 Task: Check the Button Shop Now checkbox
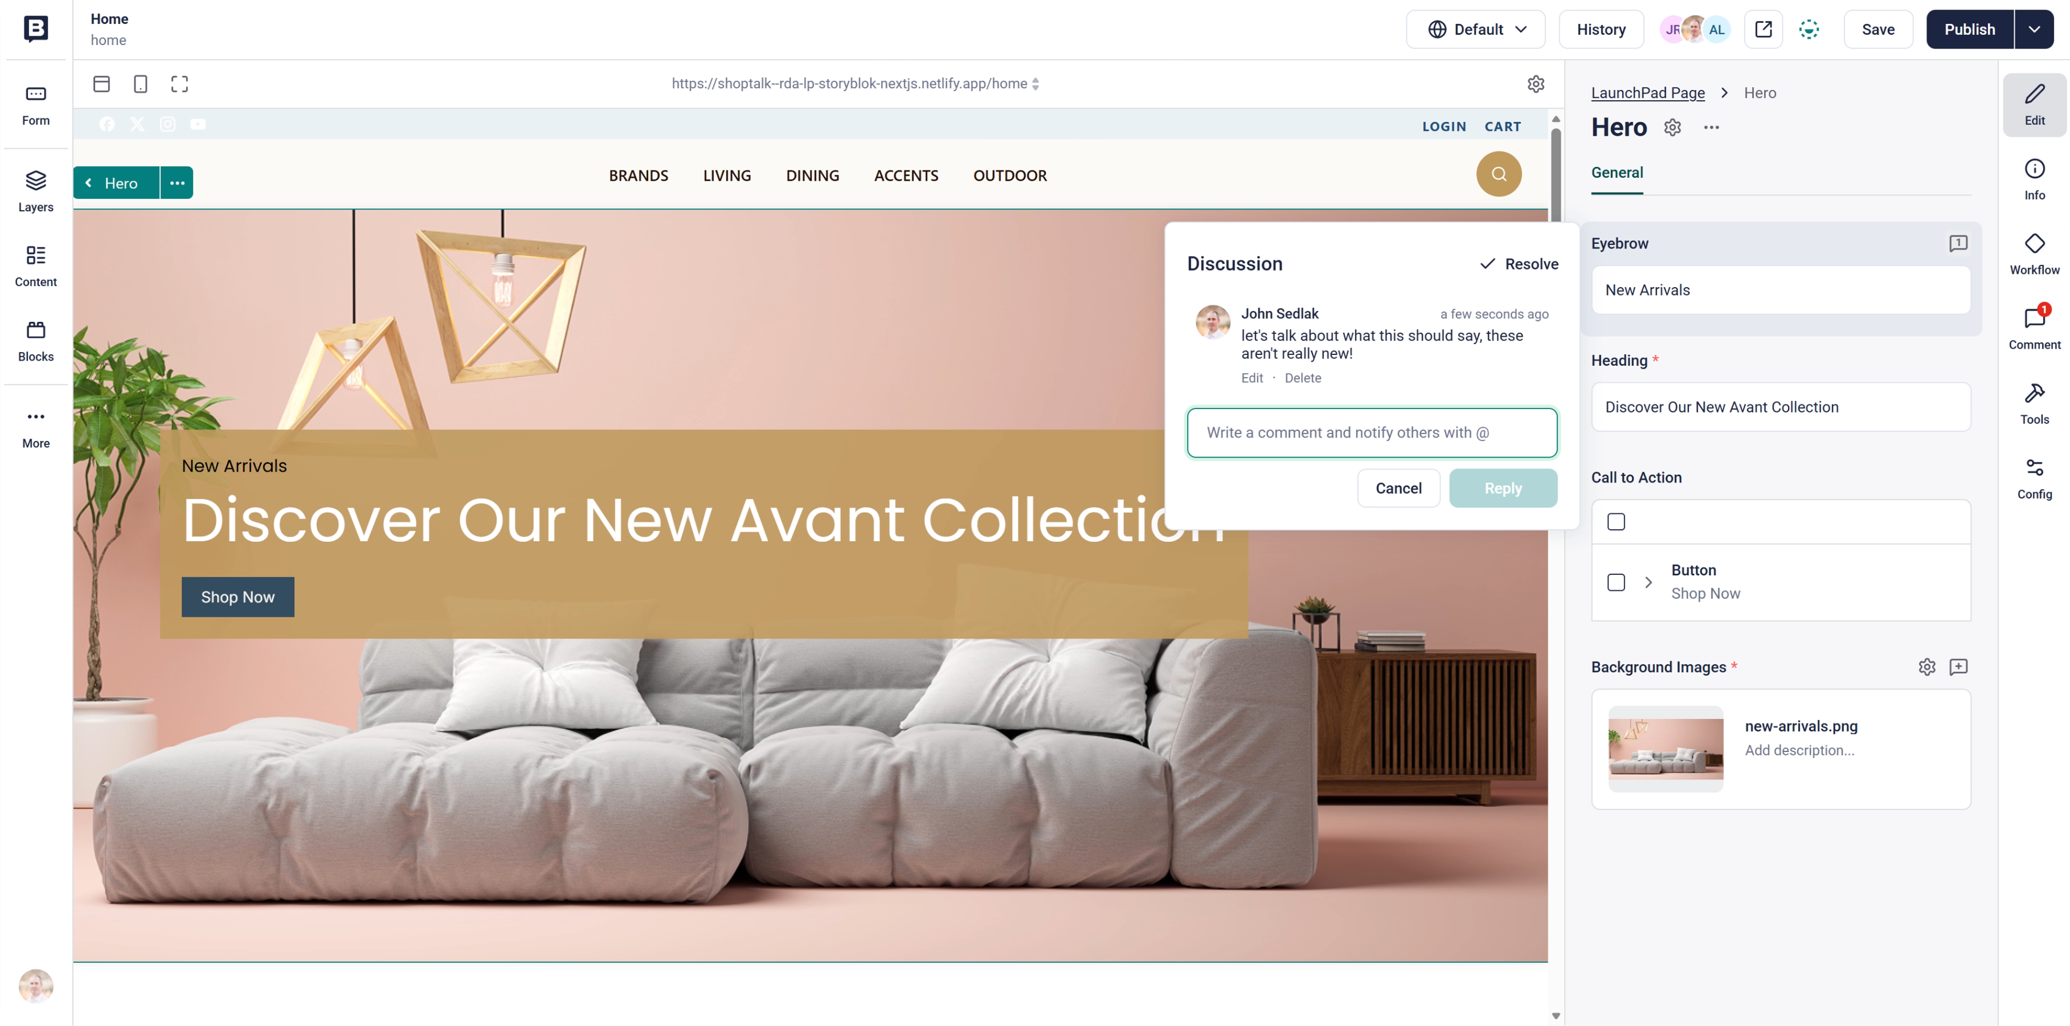[1615, 582]
